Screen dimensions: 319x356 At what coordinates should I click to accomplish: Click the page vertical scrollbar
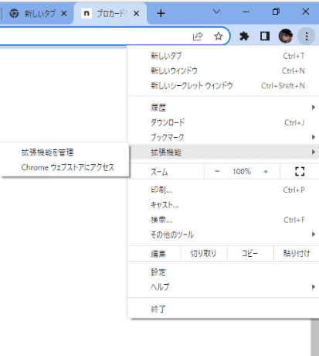(x=315, y=337)
